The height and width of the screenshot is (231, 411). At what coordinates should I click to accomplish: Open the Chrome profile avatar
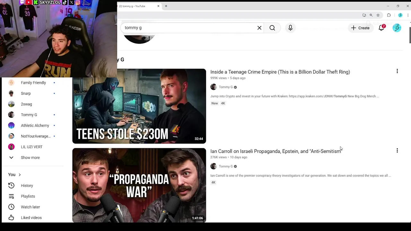[x=400, y=15]
